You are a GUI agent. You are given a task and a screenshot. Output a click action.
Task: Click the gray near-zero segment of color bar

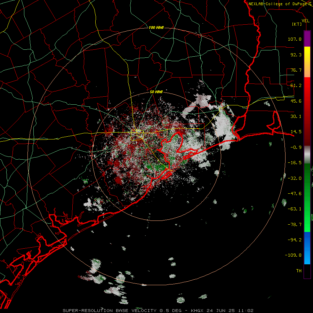pos(307,154)
